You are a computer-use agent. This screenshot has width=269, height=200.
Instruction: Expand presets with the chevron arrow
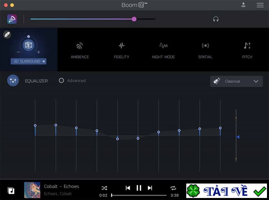point(256,81)
